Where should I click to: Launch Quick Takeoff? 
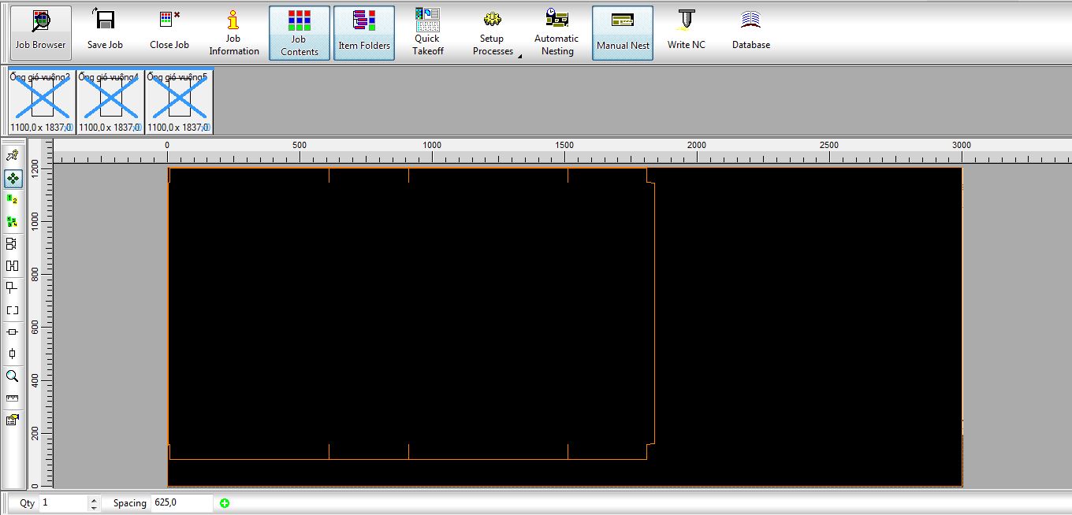pyautogui.click(x=428, y=32)
